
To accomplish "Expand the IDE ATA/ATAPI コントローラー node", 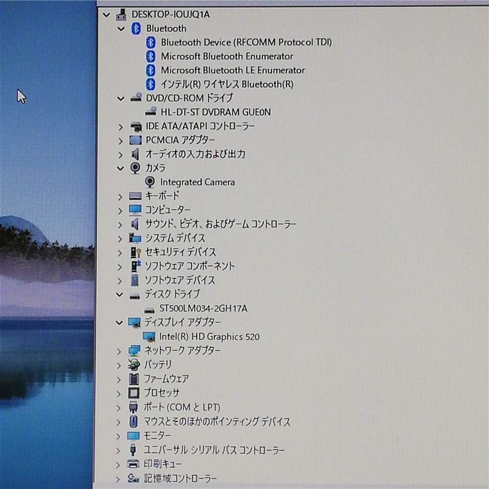I will coord(121,127).
